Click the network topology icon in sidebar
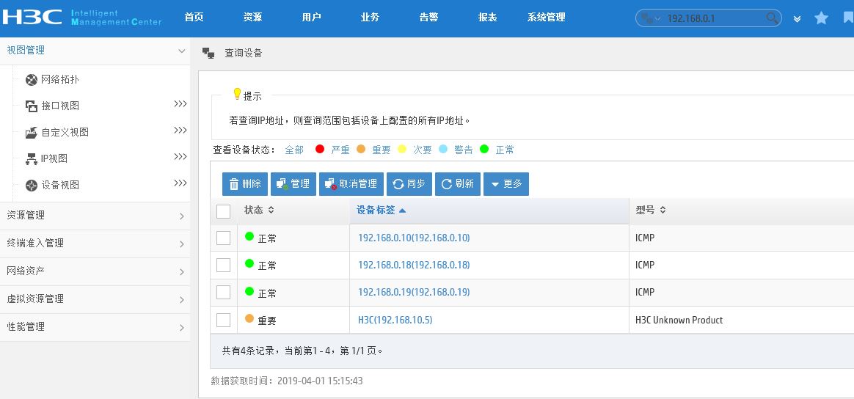Screen dimensions: 854x399 (32, 80)
